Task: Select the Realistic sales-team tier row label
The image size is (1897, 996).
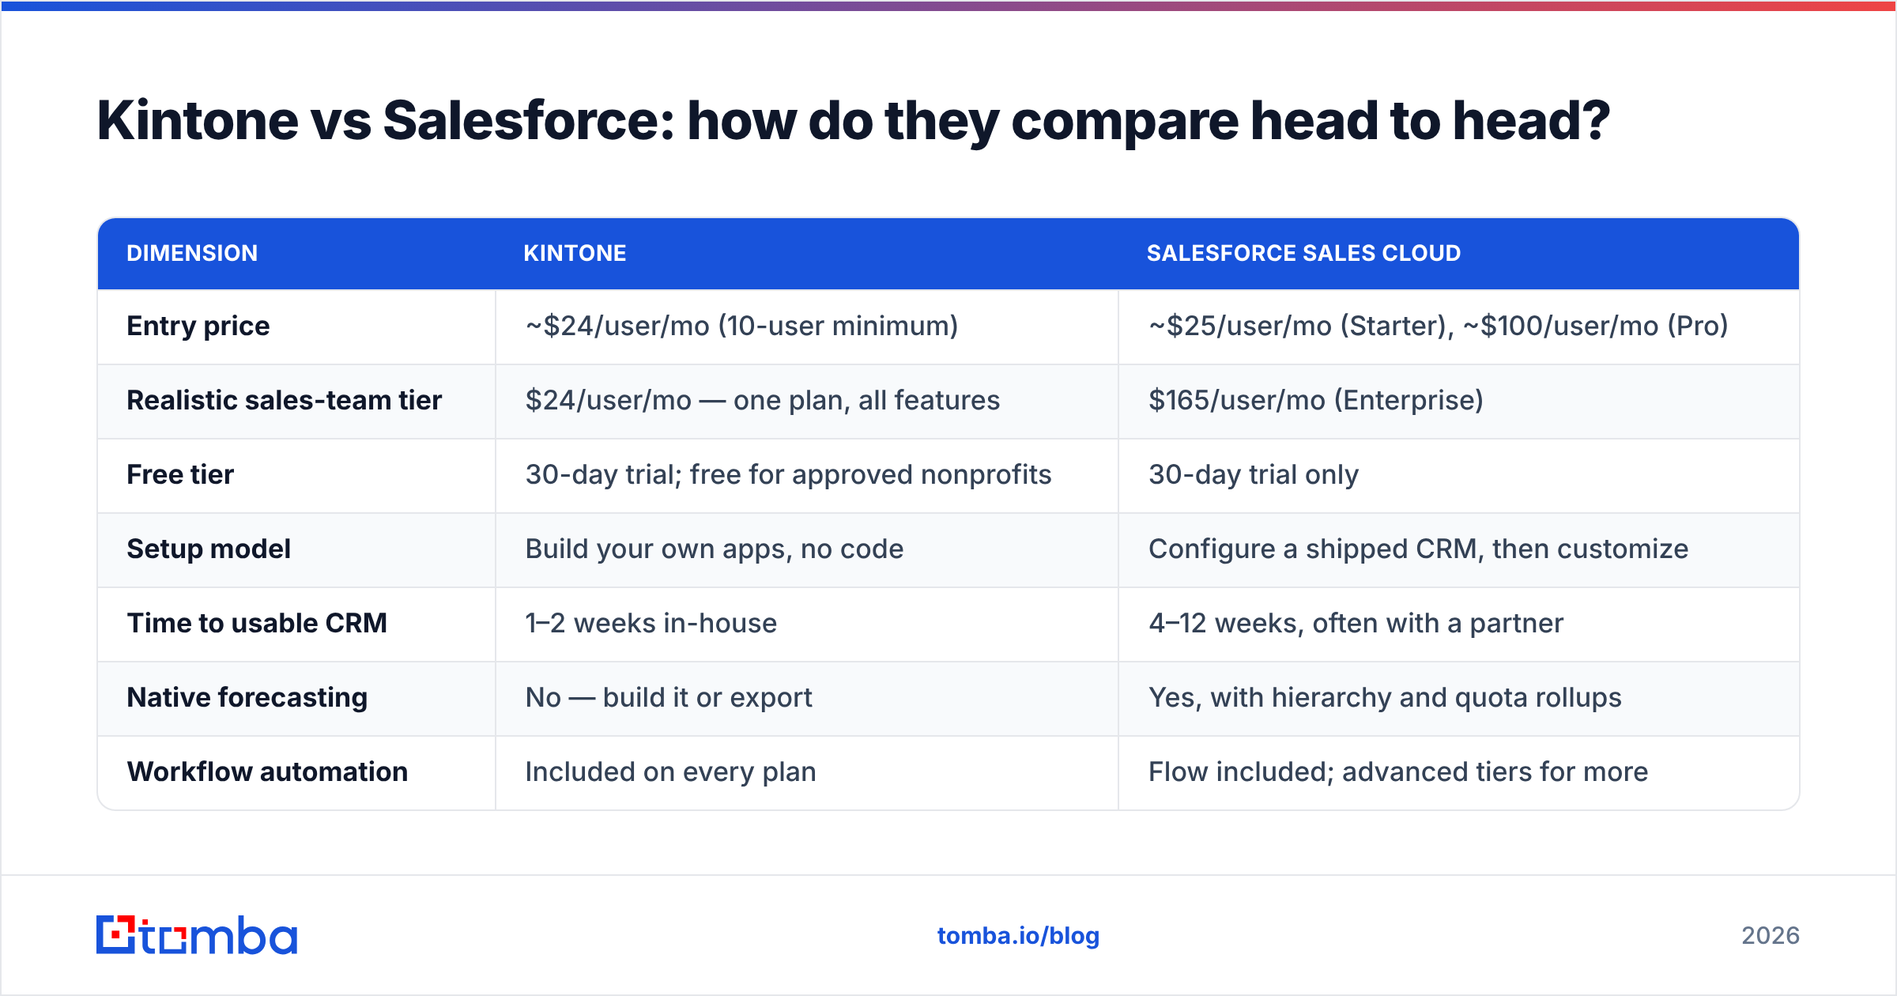Action: (x=285, y=400)
